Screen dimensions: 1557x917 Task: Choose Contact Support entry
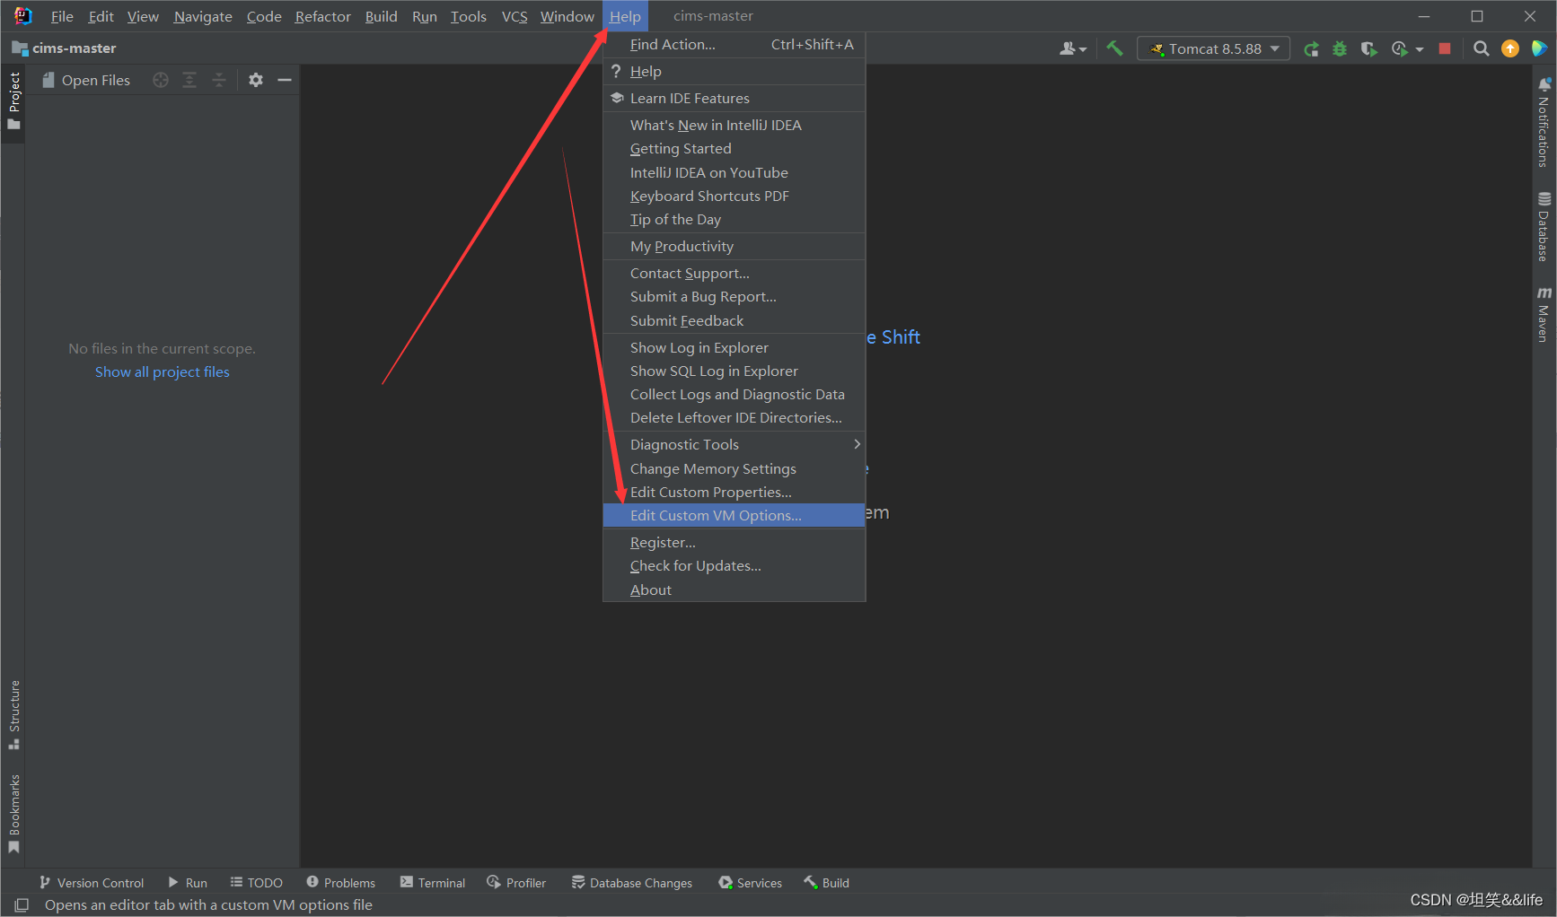(x=735, y=273)
